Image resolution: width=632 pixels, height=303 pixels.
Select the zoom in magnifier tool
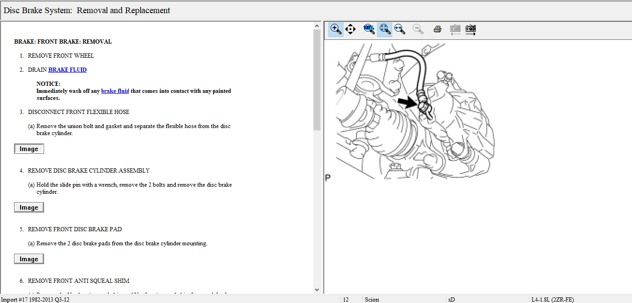336,29
